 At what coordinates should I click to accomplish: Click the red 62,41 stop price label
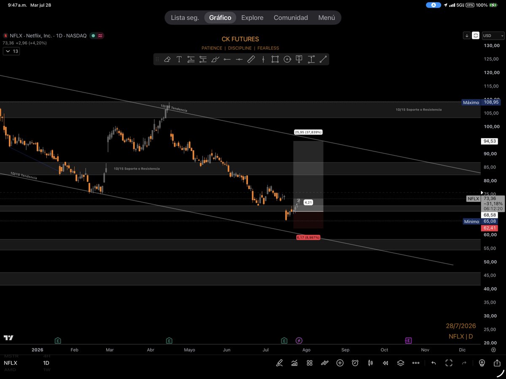click(x=490, y=228)
